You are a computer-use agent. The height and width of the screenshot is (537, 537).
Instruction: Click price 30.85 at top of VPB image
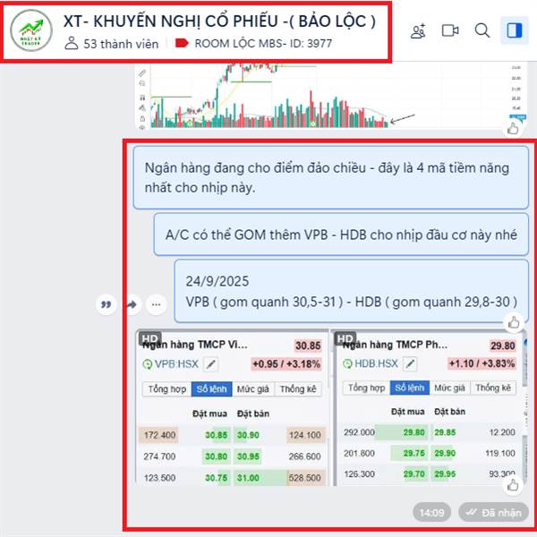point(308,345)
